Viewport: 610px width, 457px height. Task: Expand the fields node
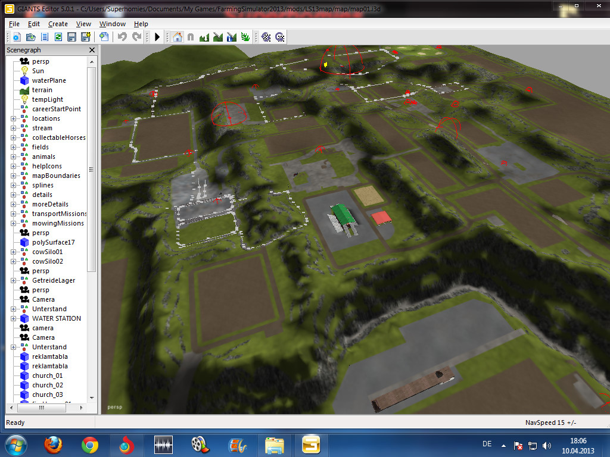[x=13, y=148]
